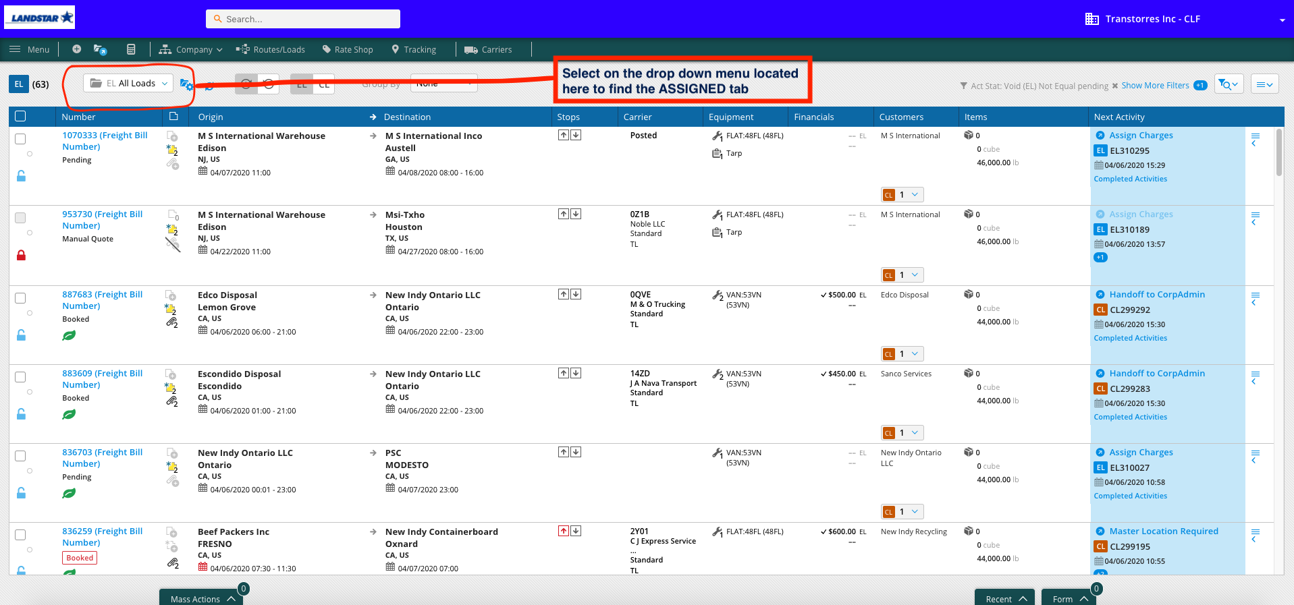This screenshot has width=1294, height=605.
Task: Click the vertical scrollbar of the load list
Action: [1278, 152]
